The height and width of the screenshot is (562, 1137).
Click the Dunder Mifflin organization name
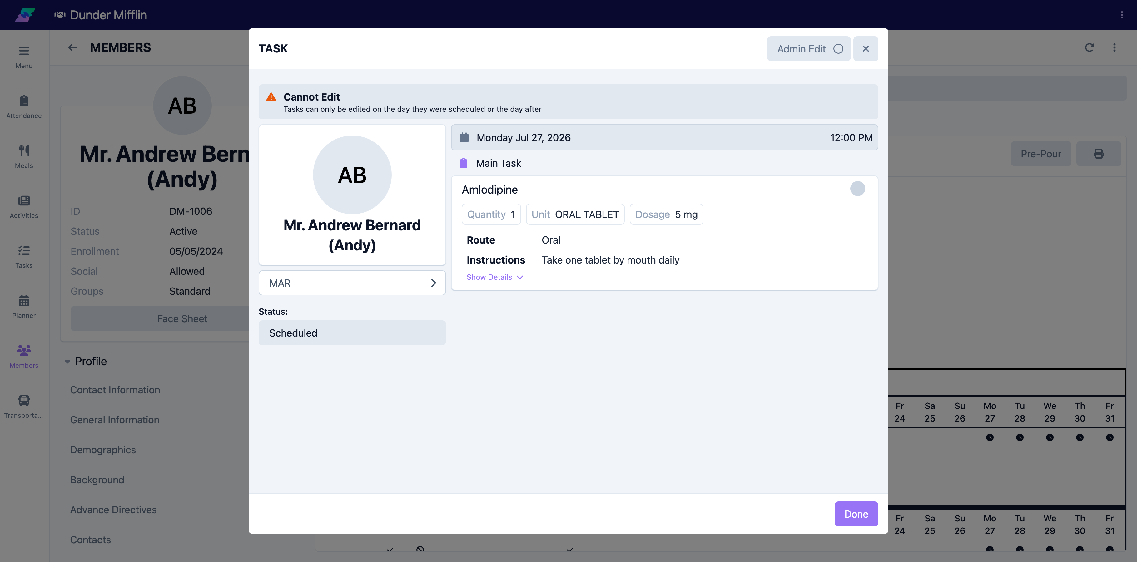tap(109, 15)
